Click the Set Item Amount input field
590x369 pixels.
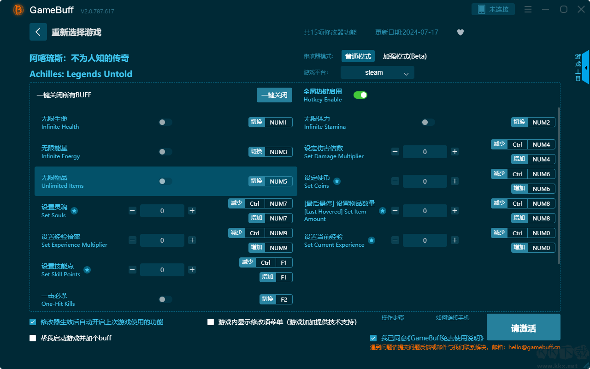tap(425, 211)
